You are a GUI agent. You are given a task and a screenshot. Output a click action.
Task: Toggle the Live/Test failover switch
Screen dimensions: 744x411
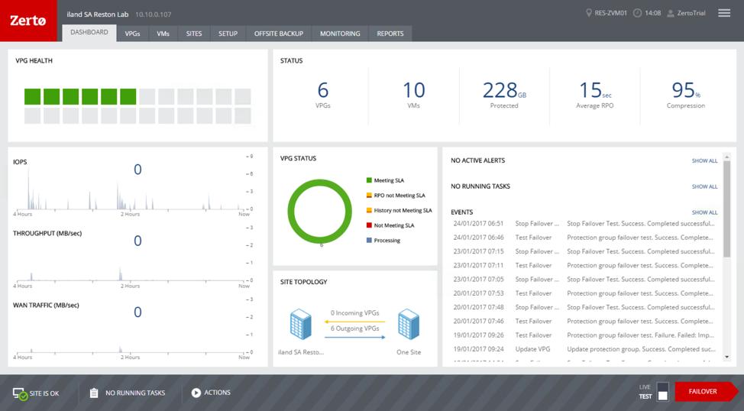coord(663,392)
